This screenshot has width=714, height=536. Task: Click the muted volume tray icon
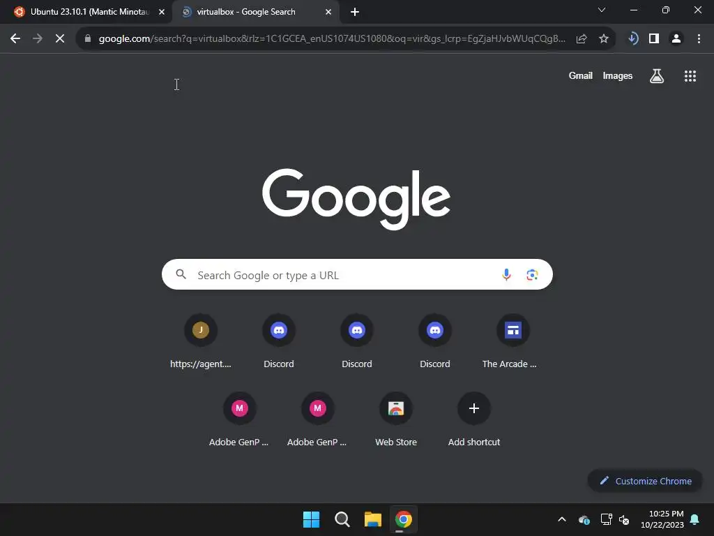[624, 519]
